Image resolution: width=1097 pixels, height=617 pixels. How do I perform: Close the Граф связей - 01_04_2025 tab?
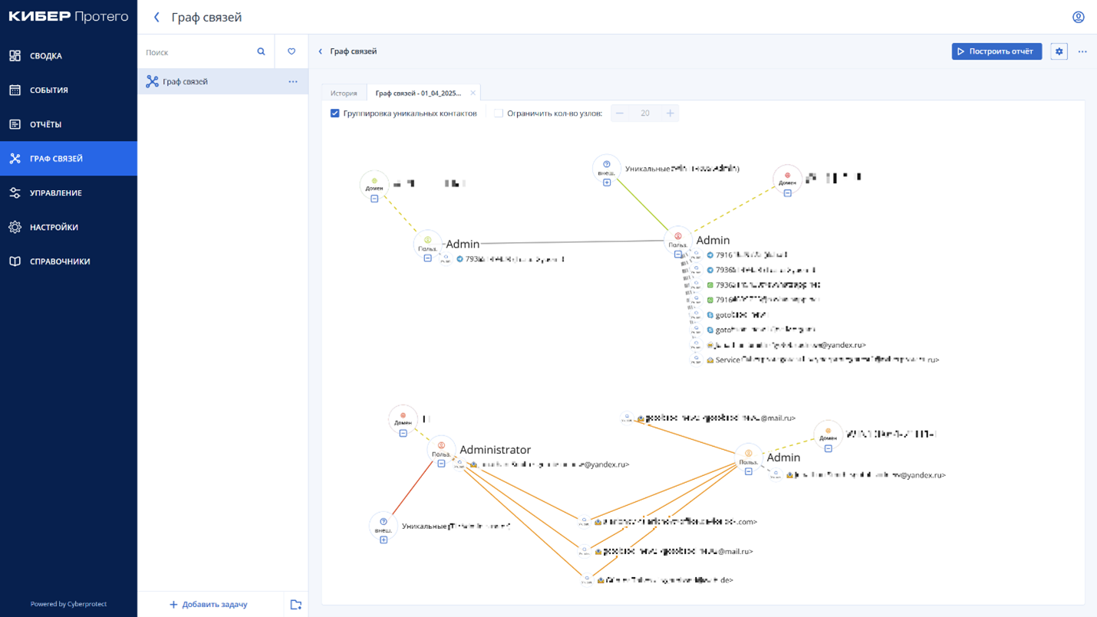[473, 94]
